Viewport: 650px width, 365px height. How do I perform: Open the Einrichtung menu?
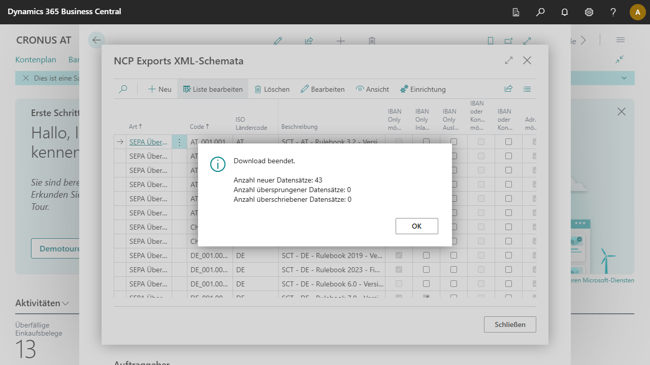click(422, 89)
